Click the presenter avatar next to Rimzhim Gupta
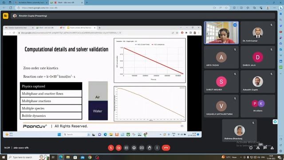284x160 pixels. point(15,16)
